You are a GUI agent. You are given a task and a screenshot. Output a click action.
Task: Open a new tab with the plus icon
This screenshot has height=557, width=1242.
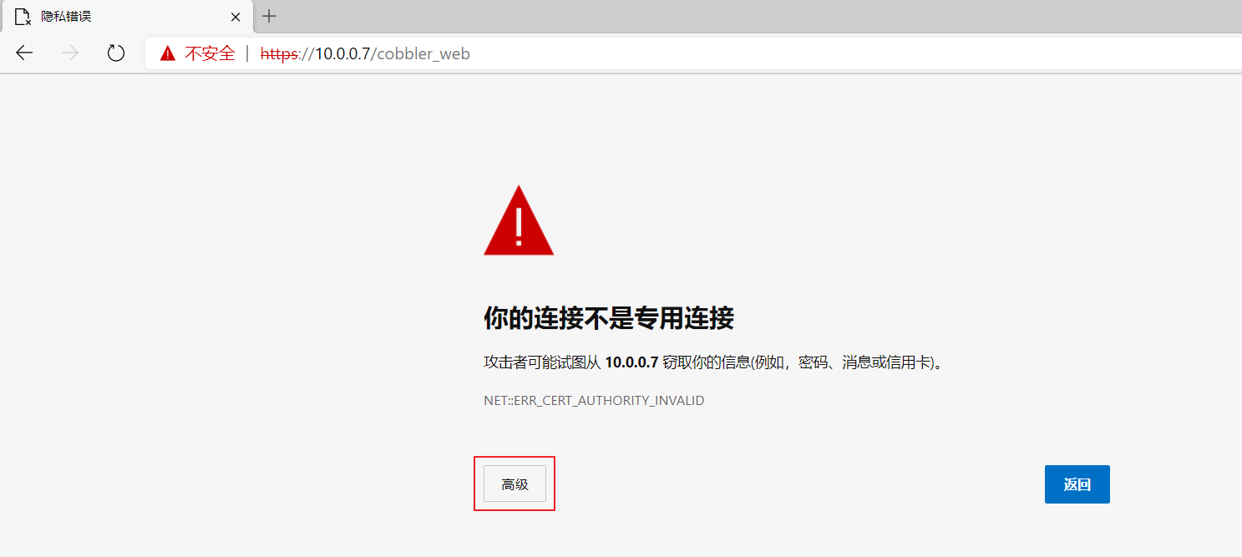(x=269, y=16)
